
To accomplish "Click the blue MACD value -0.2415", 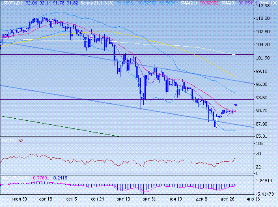I will (x=60, y=178).
